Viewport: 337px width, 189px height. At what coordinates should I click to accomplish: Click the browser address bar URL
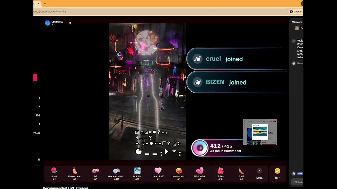pos(50,12)
